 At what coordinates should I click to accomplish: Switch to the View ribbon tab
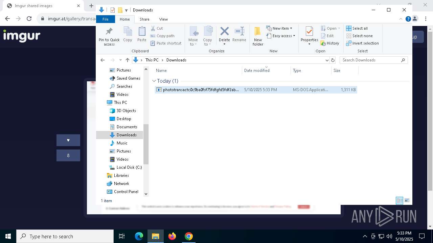pos(163,19)
